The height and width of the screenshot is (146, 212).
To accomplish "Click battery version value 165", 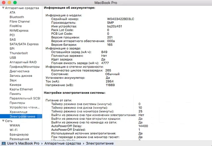I will point(110,45).
